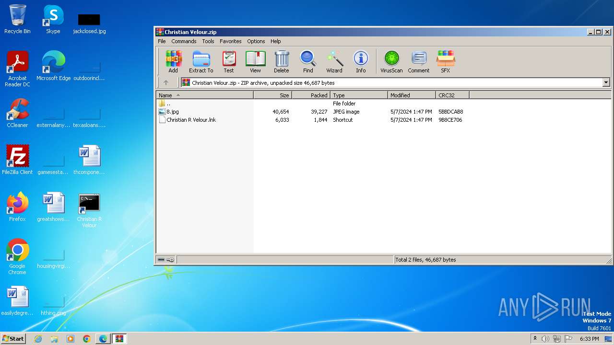
Task: Open Chrome from the taskbar
Action: pos(87,339)
